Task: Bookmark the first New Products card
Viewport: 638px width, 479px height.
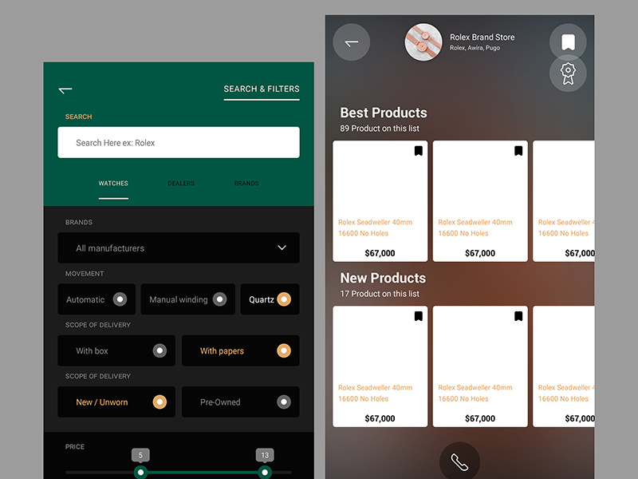Action: click(418, 316)
